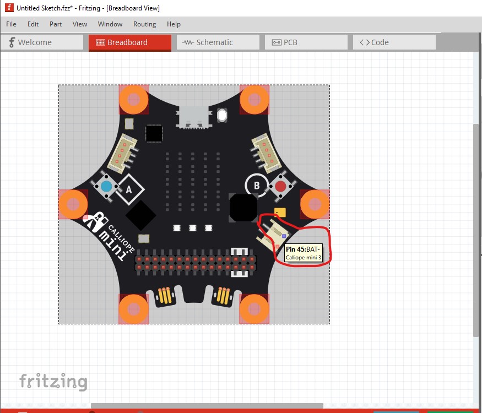
Task: Open the Edit menu
Action: point(33,24)
